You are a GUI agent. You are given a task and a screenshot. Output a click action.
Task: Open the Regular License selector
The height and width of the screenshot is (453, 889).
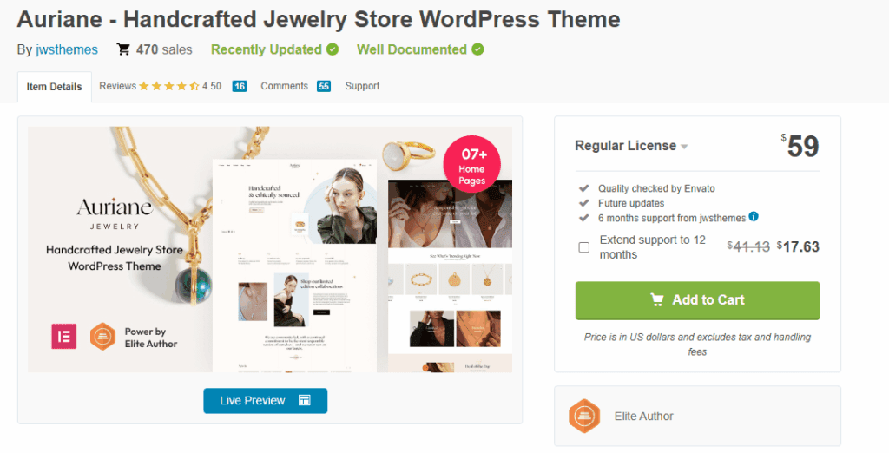pyautogui.click(x=631, y=146)
